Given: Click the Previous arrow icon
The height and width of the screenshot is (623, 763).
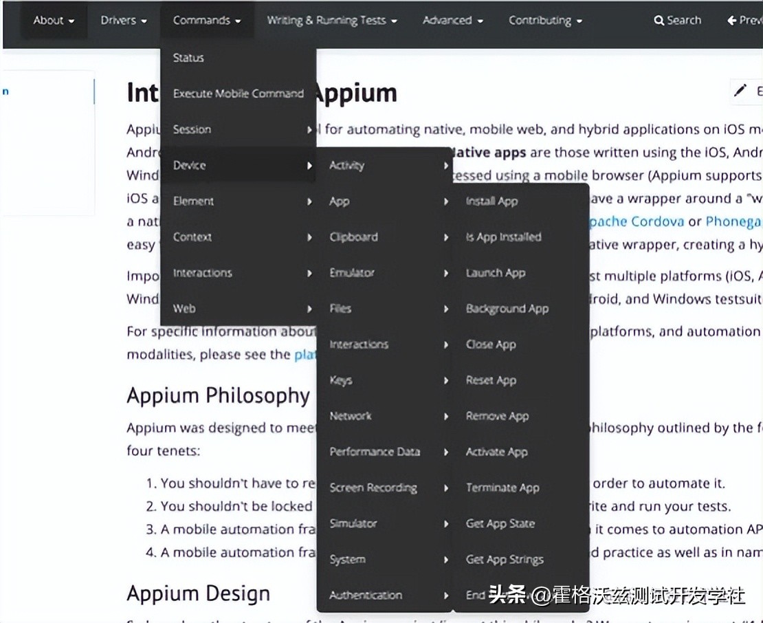Looking at the screenshot, I should point(732,21).
